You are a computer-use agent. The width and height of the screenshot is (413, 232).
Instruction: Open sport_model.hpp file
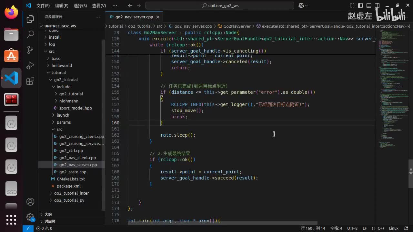point(71,108)
